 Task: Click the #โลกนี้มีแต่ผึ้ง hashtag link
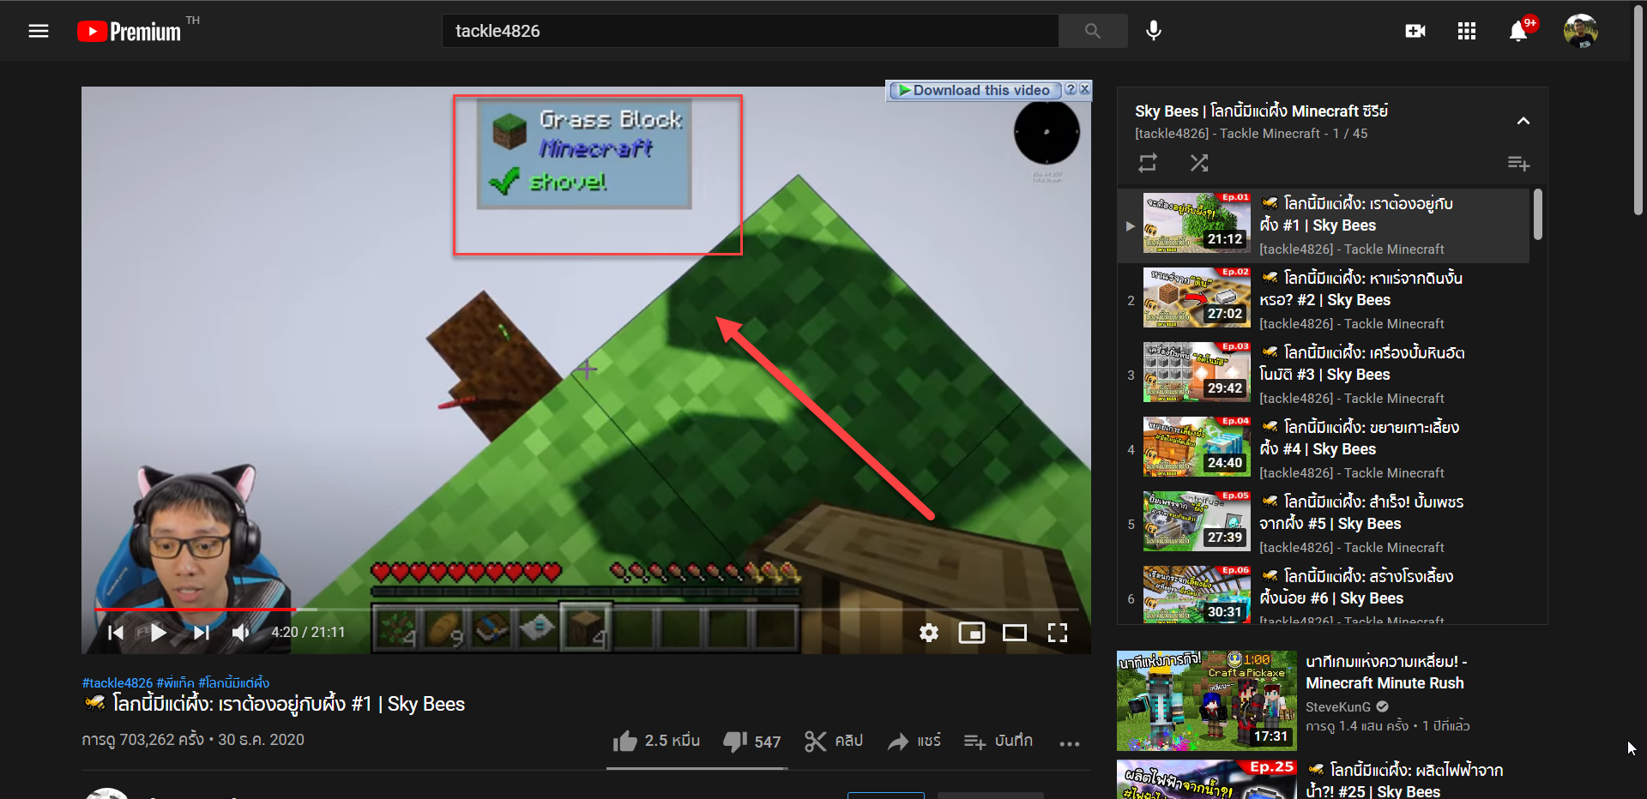(234, 682)
